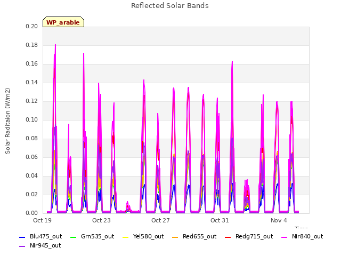Click the 0.18 y-axis tick label

(x=31, y=45)
